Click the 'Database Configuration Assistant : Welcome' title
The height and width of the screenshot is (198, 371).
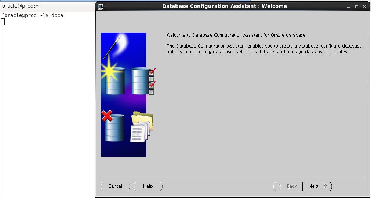pyautogui.click(x=225, y=6)
